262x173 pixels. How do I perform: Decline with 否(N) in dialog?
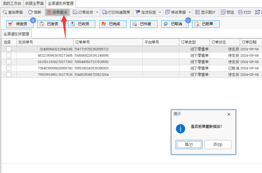pyautogui.click(x=218, y=144)
